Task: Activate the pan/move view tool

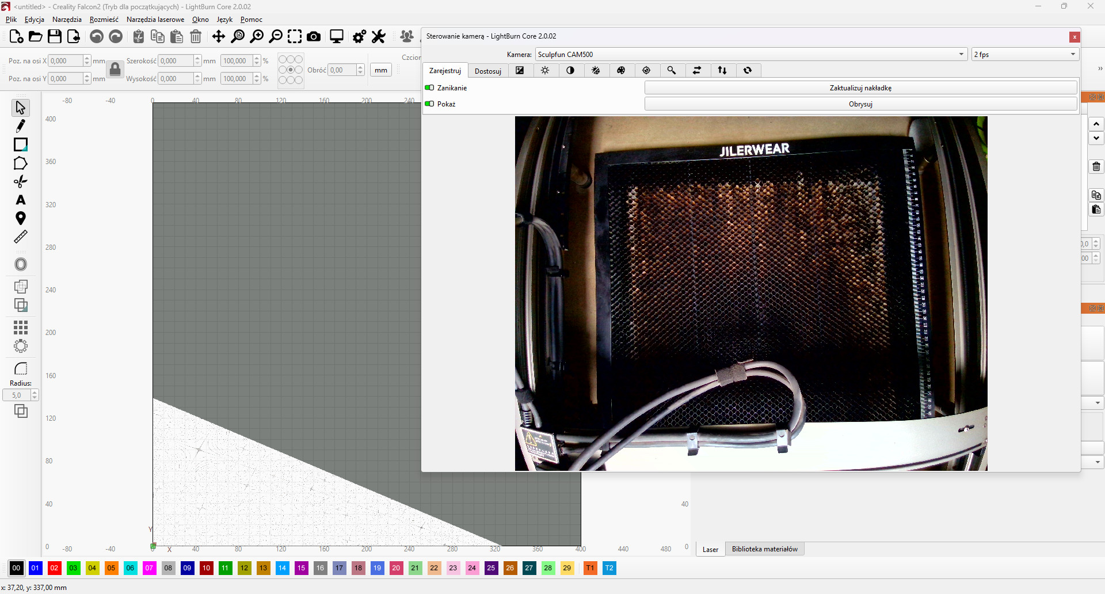Action: [x=219, y=37]
